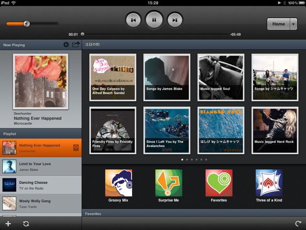Launch the Surprise Me icon
The width and height of the screenshot is (306, 230).
click(x=169, y=183)
